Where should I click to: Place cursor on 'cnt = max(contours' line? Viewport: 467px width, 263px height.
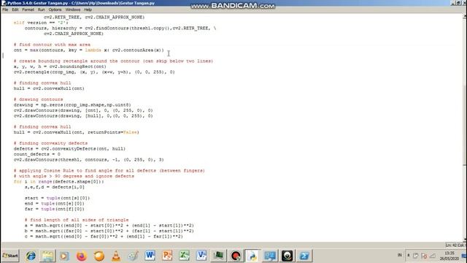pyautogui.click(x=88, y=50)
